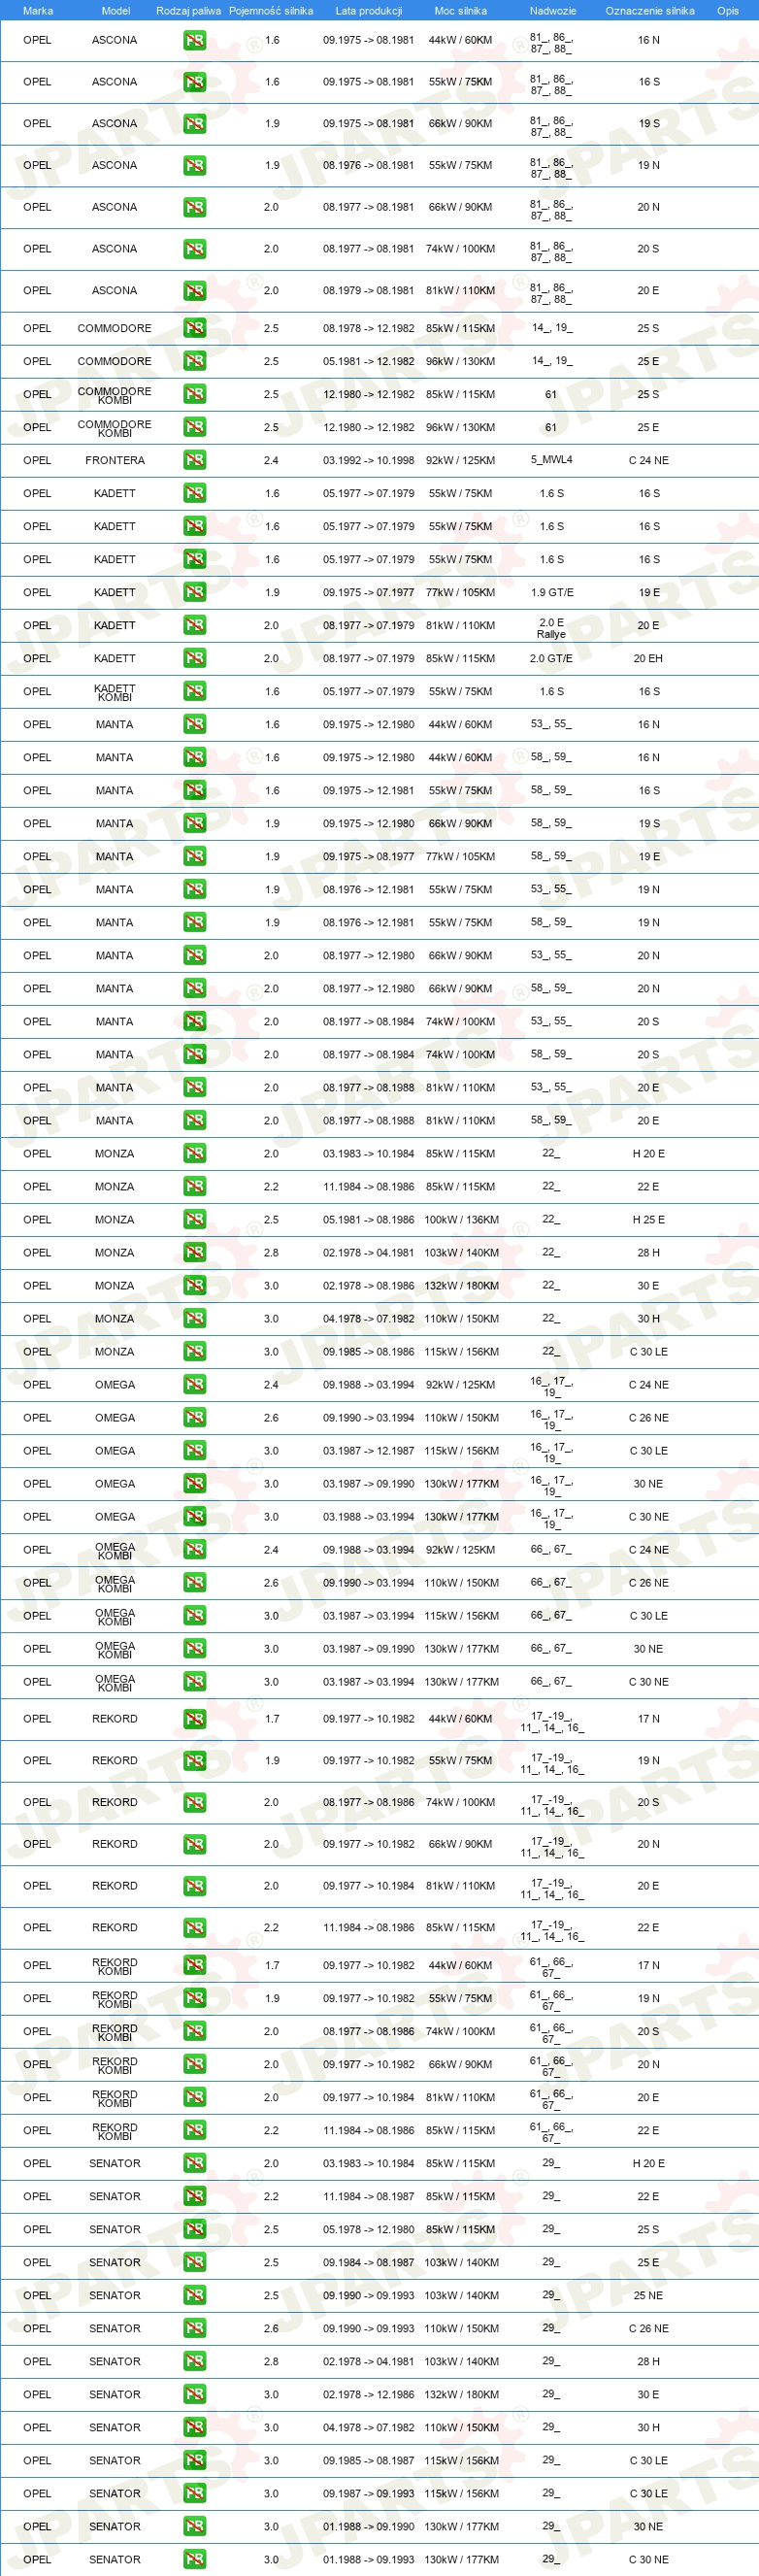Click the Marka column header
The width and height of the screenshot is (759, 2576).
pos(37,11)
